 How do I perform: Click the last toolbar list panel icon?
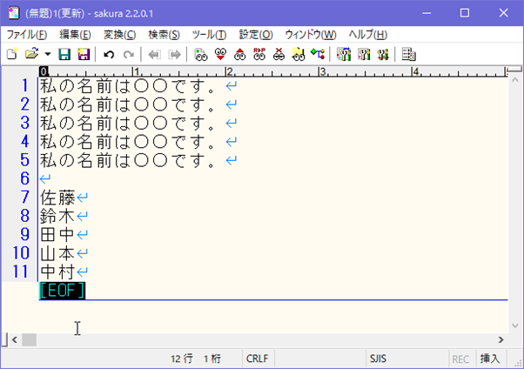click(x=409, y=54)
